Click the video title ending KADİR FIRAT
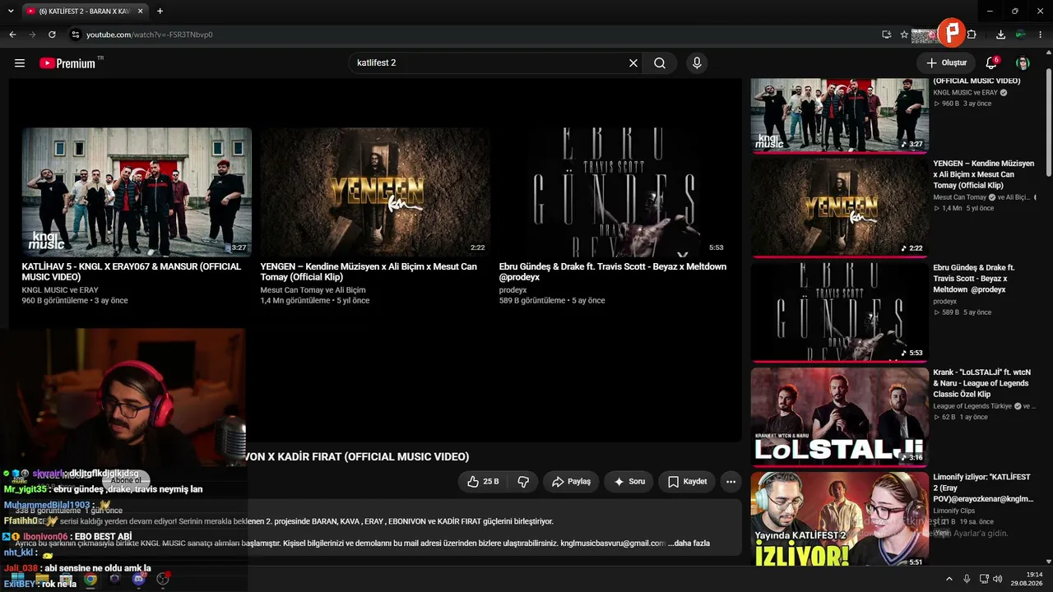This screenshot has width=1053, height=592. pos(358,456)
